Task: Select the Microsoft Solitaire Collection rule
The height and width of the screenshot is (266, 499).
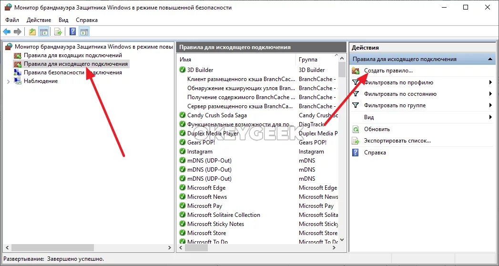Action: pos(224,215)
